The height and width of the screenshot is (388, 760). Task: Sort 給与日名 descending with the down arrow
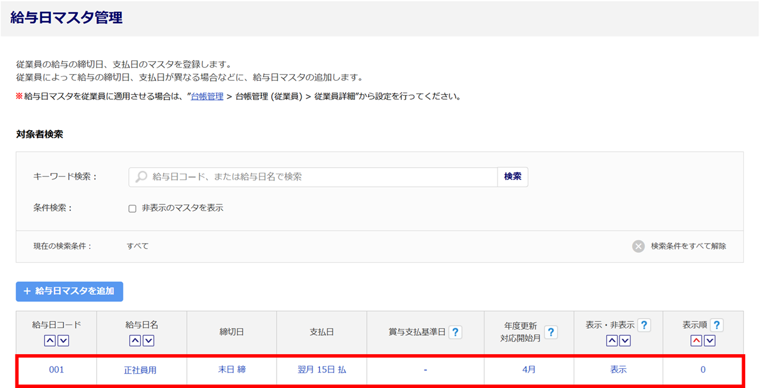pos(148,341)
